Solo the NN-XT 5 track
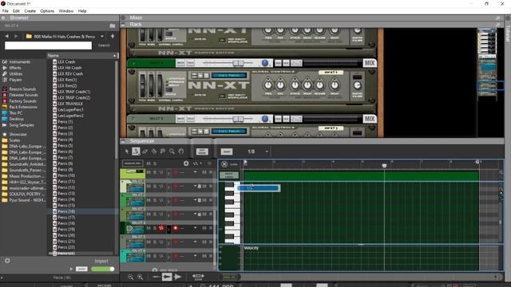The width and height of the screenshot is (511, 287). point(155,242)
